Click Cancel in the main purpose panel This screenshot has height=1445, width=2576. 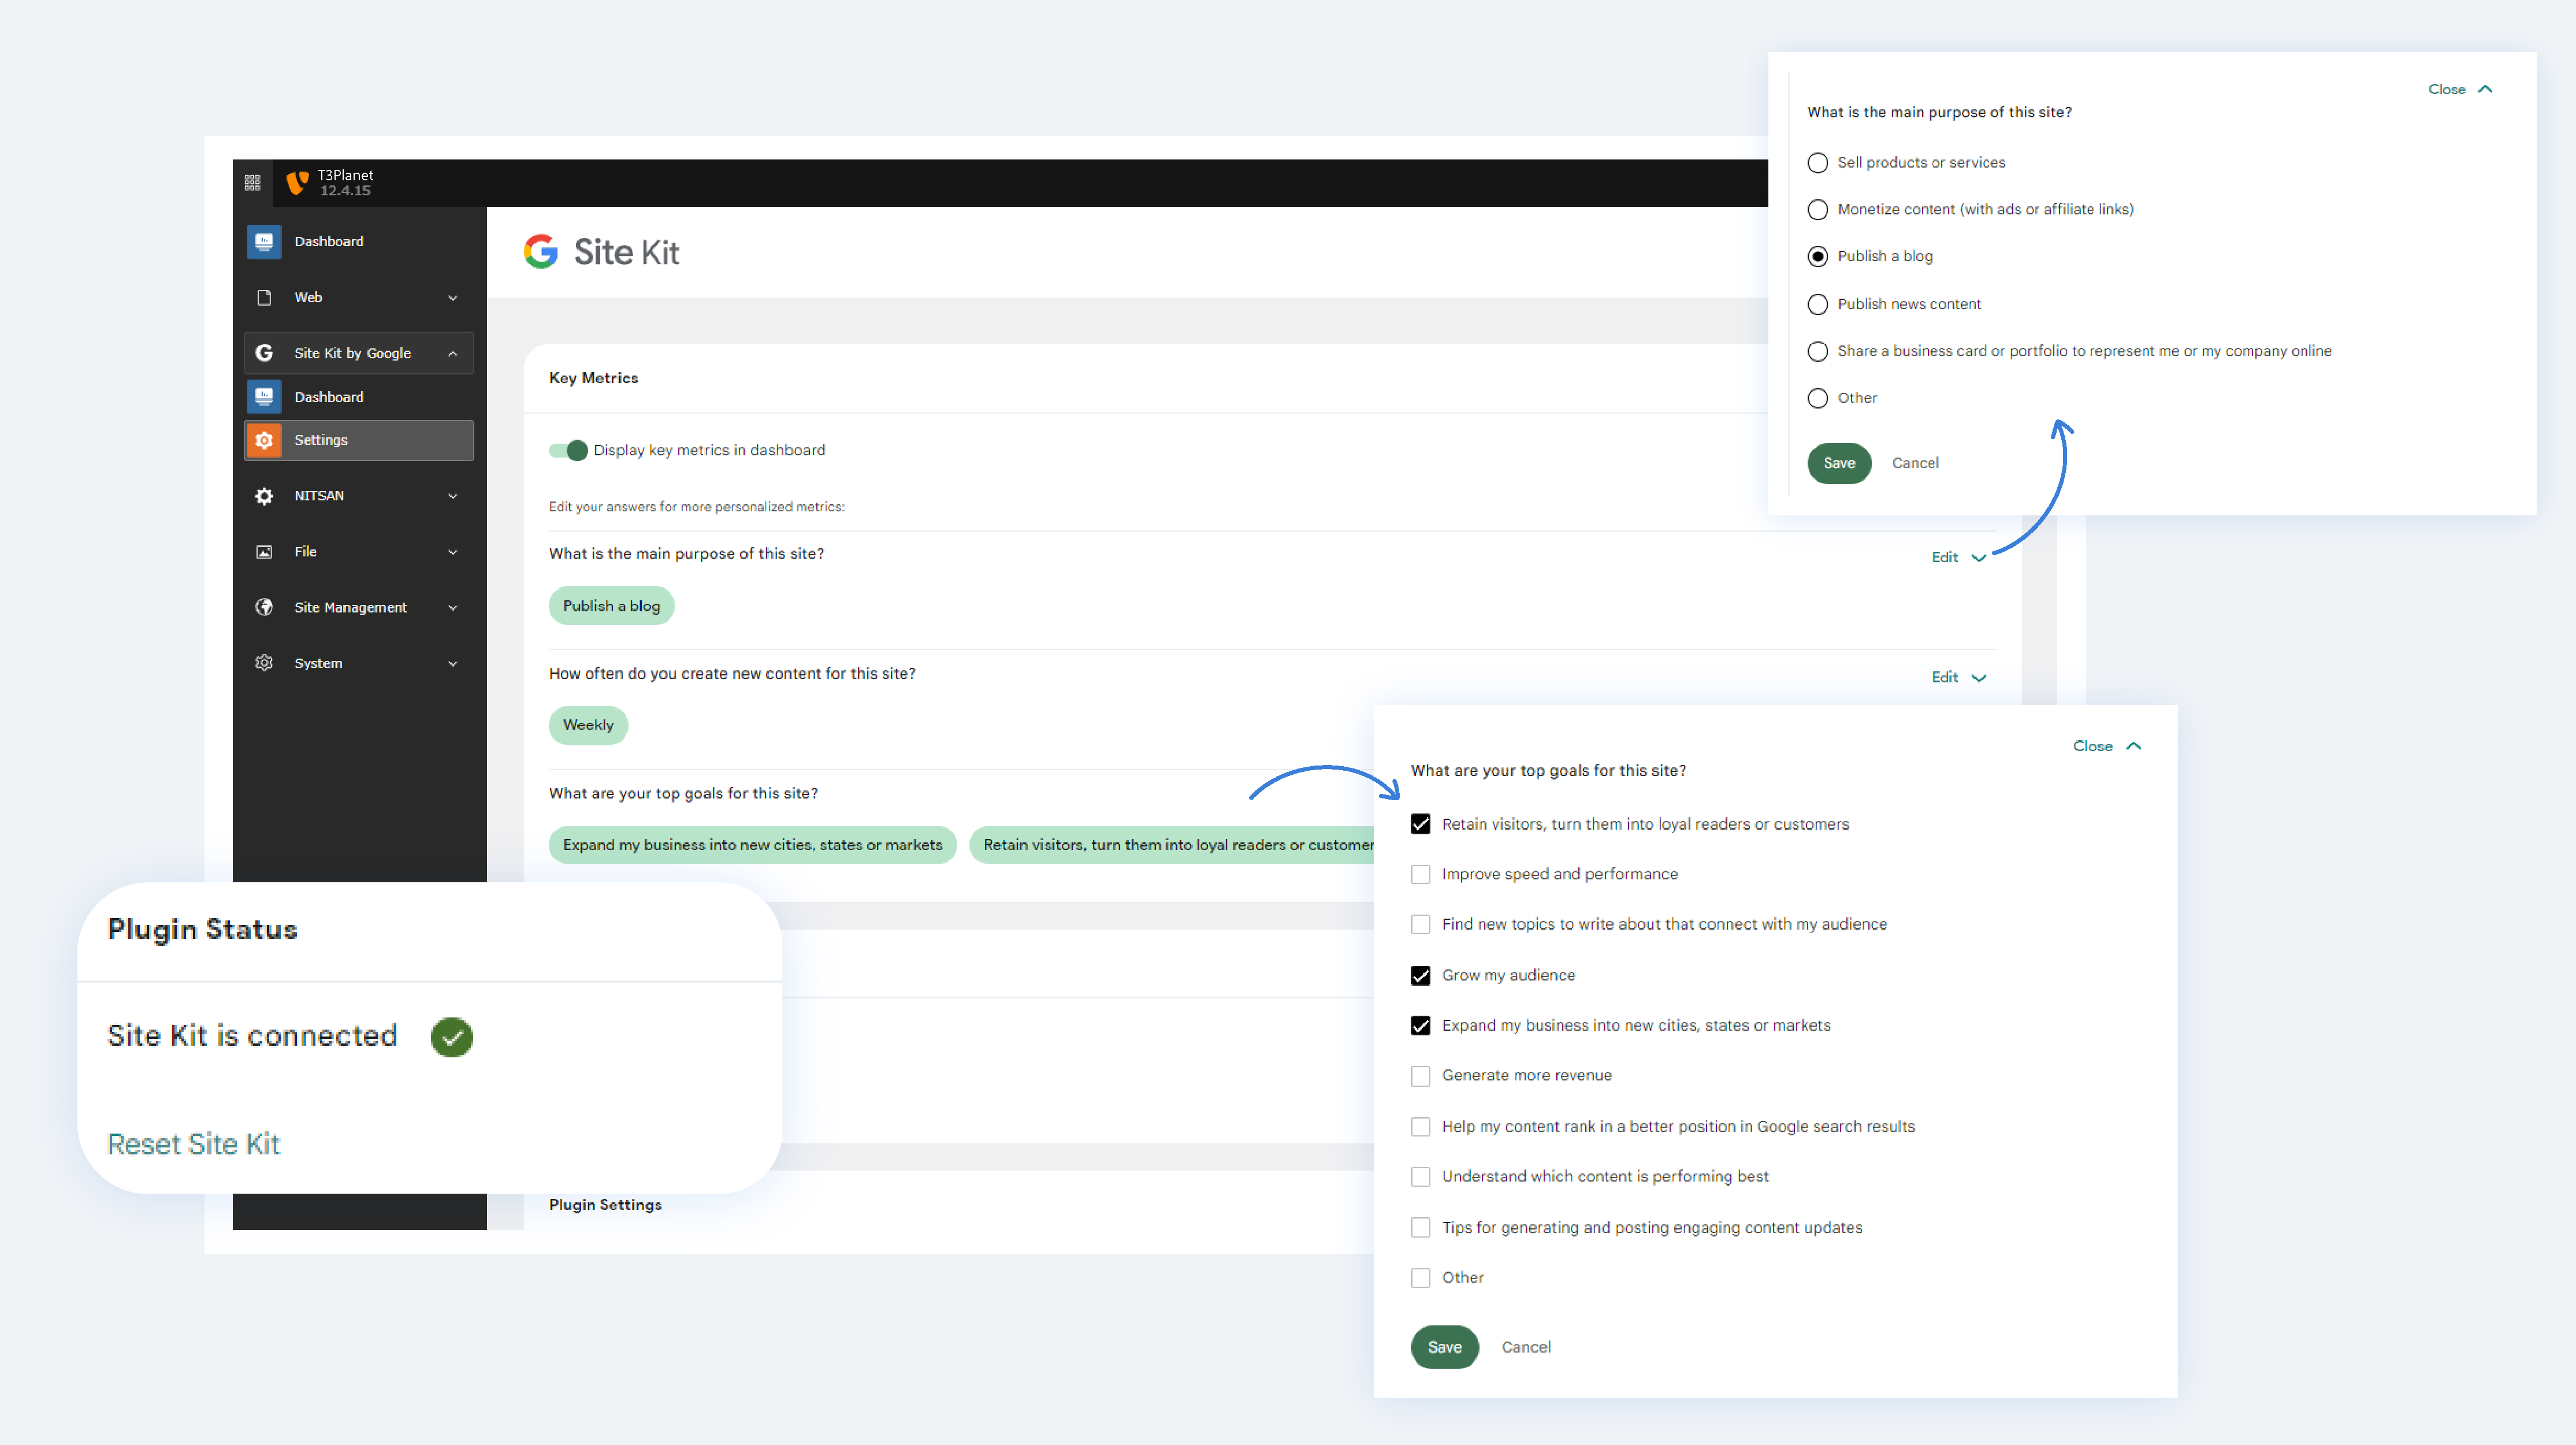coord(1914,463)
